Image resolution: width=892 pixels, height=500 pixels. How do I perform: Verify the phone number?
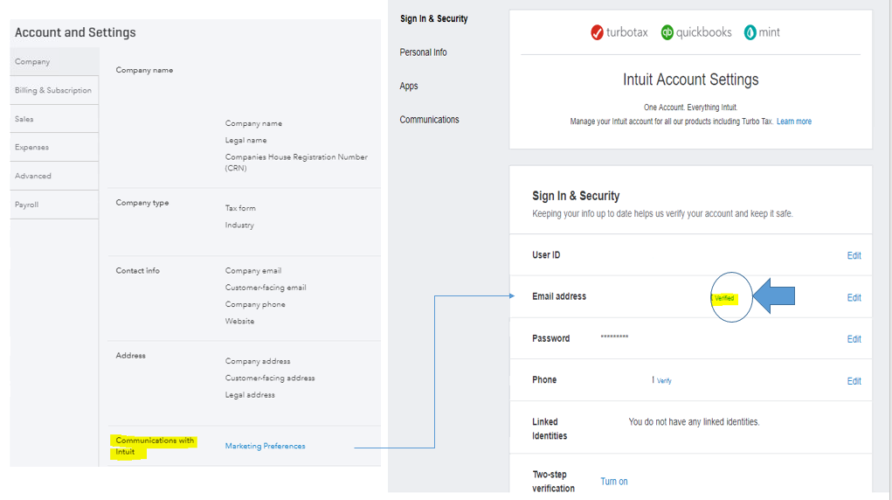664,381
